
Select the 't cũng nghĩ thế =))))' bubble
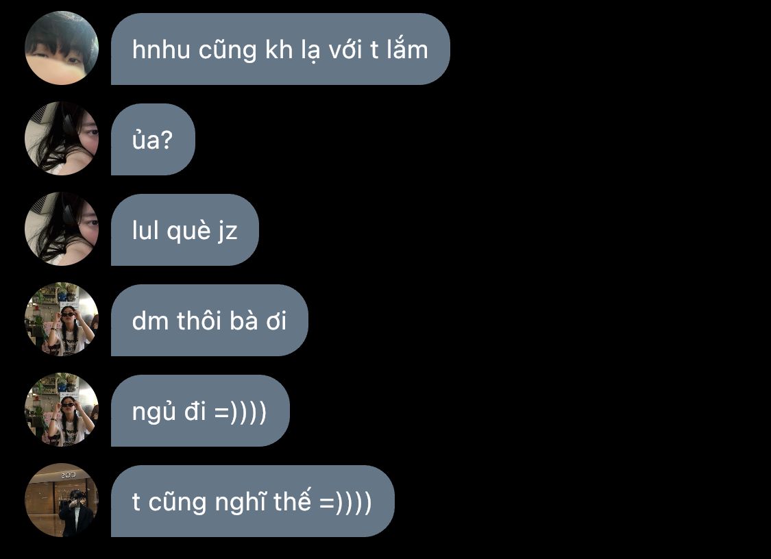253,501
